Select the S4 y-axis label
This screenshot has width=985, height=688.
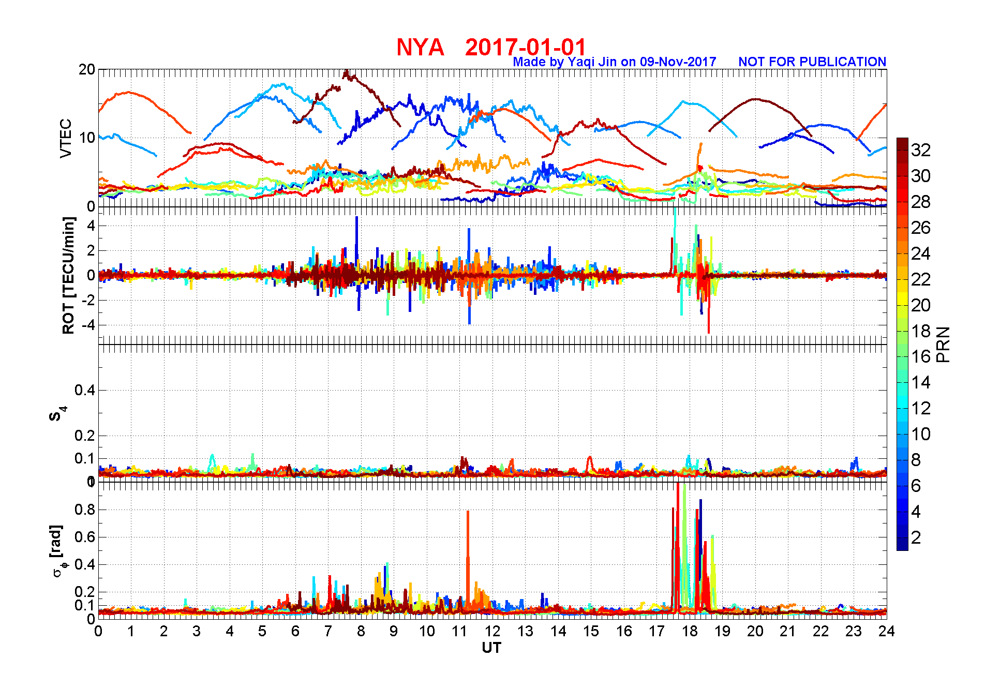58,414
